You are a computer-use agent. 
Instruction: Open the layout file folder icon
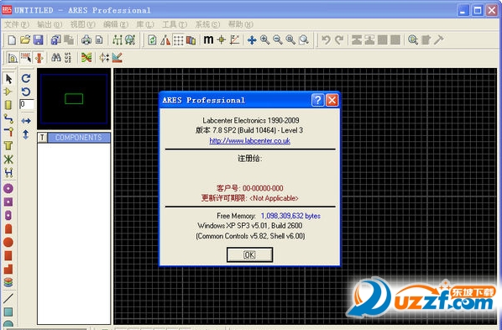tap(25, 40)
